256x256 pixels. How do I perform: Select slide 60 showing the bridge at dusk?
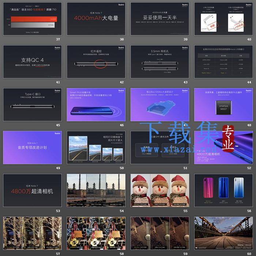point(223,233)
